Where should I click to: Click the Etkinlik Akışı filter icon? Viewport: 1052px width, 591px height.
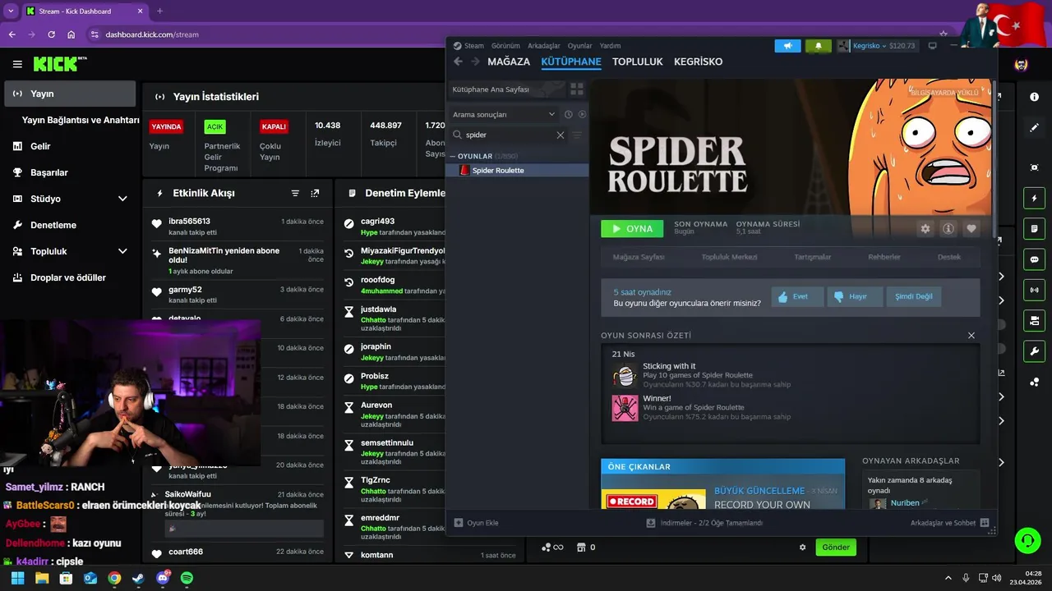point(295,193)
